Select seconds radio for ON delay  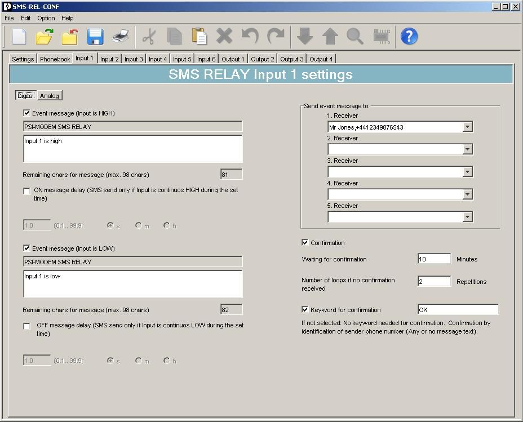pos(110,225)
